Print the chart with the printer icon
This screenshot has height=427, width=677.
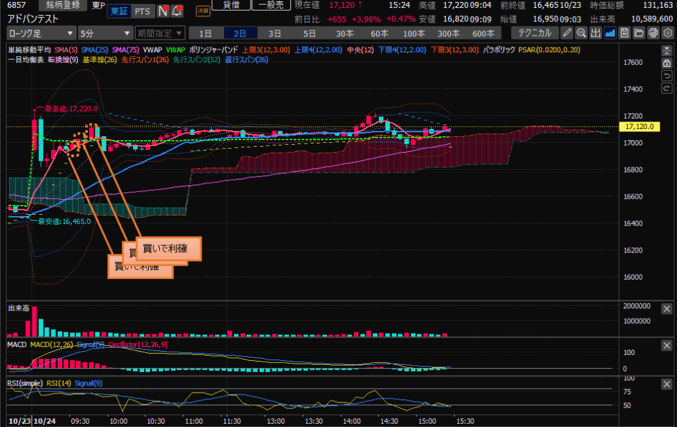653,32
